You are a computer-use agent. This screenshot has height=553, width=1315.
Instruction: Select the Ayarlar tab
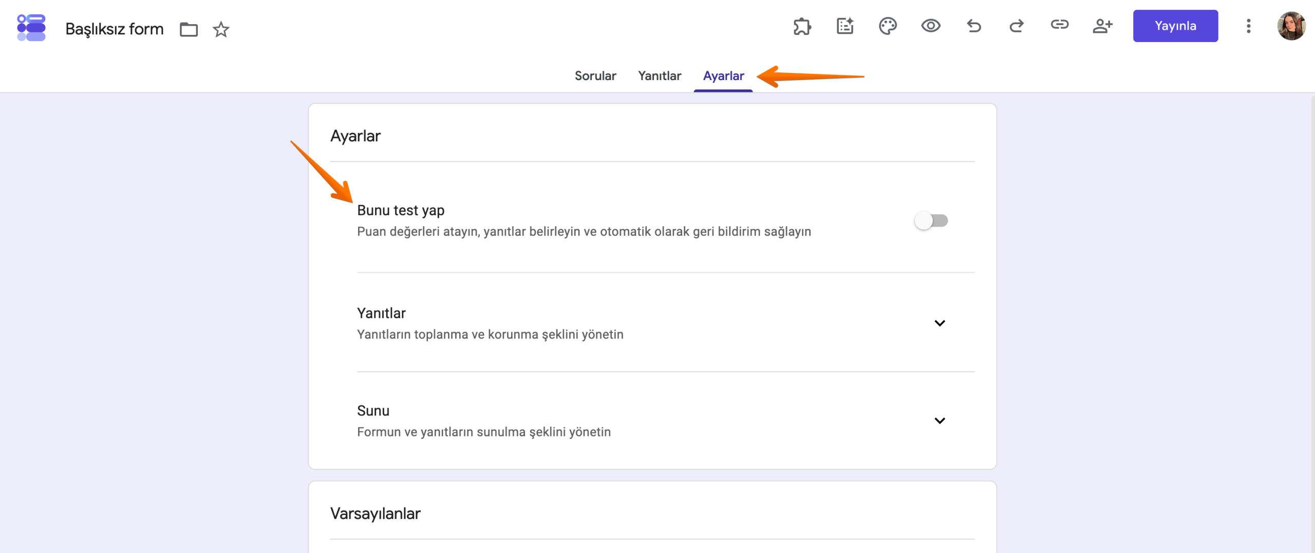(x=723, y=76)
